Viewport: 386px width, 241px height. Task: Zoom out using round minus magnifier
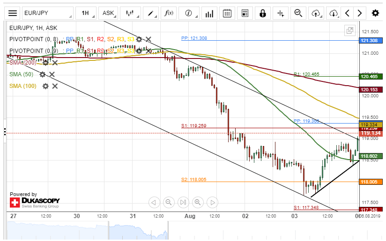point(169,202)
